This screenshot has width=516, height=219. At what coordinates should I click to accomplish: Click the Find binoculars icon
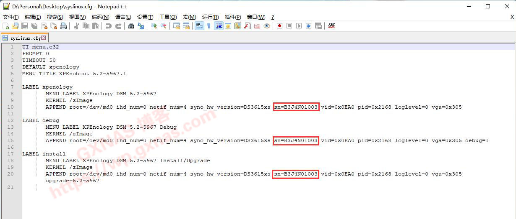click(x=131, y=26)
